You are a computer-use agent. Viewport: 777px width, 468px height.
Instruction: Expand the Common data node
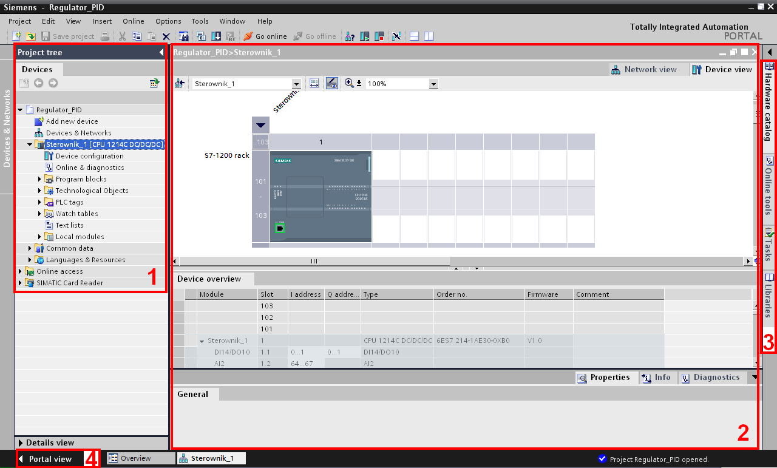(x=30, y=248)
